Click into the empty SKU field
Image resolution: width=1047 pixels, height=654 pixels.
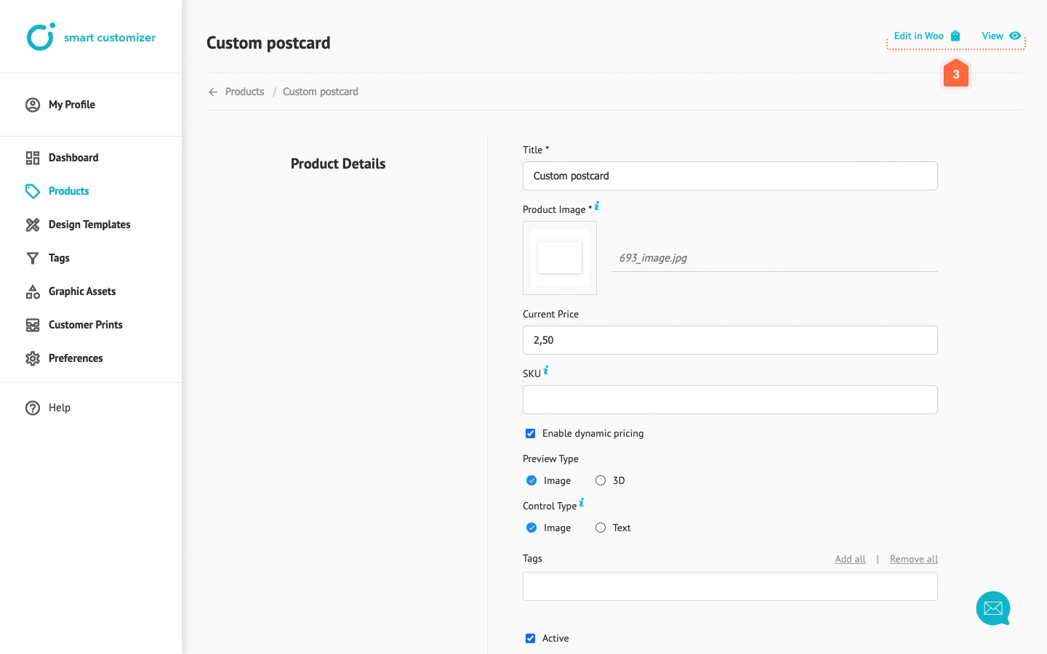click(730, 400)
